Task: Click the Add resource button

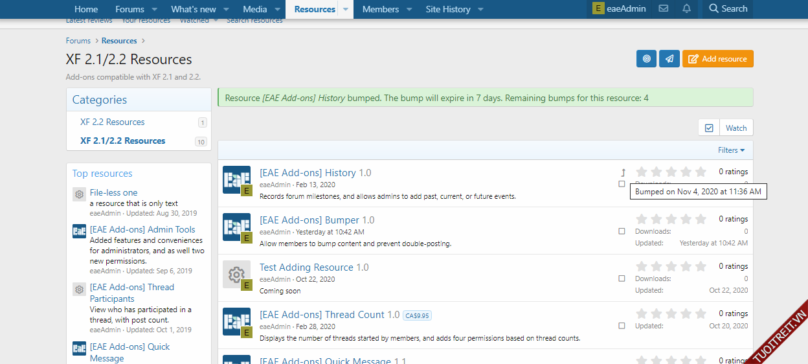Action: (x=717, y=59)
